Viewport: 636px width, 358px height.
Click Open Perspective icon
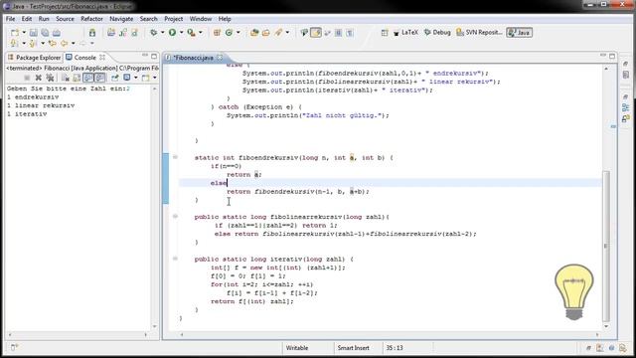click(x=385, y=33)
